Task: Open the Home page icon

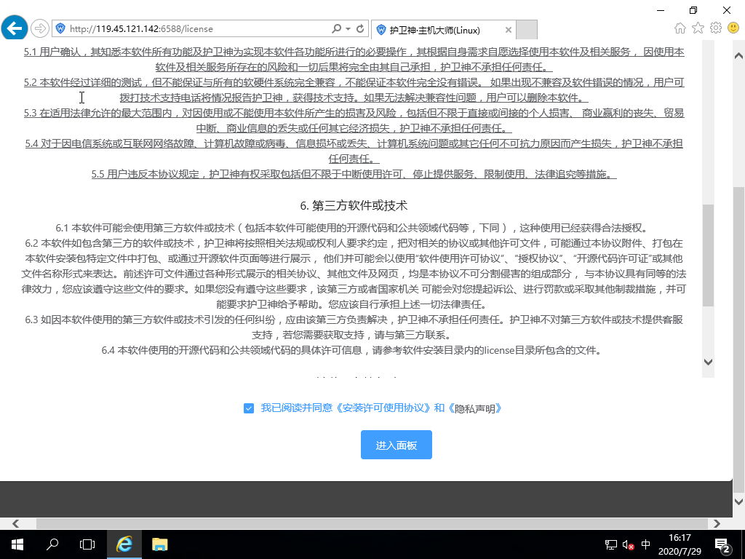Action: tap(680, 28)
